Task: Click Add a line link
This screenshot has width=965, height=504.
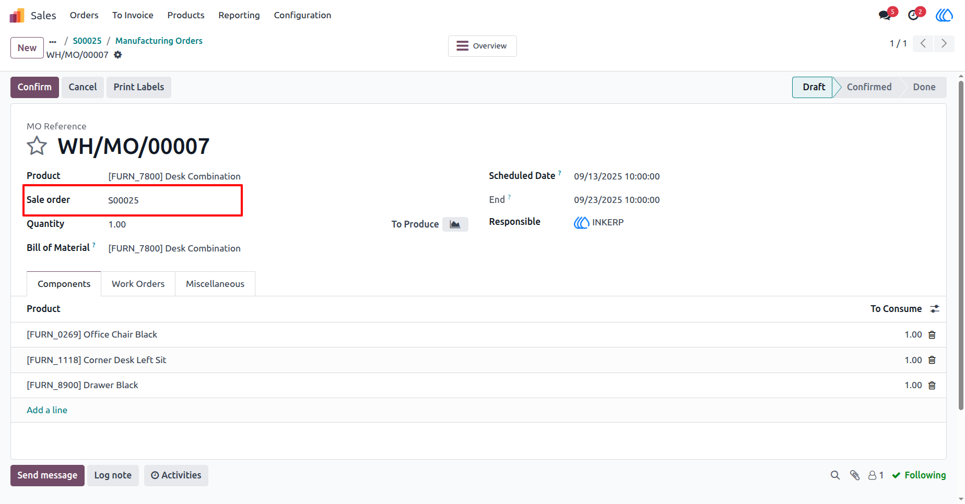Action: click(47, 410)
